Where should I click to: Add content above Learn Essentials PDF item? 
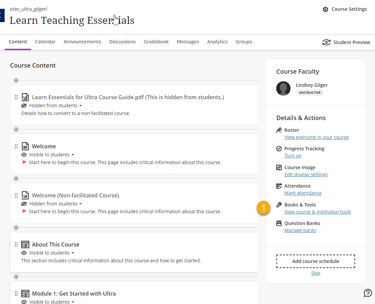pyautogui.click(x=16, y=80)
